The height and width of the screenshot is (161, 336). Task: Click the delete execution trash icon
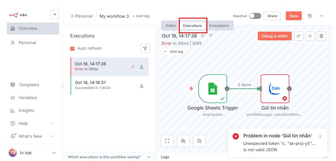(321, 36)
